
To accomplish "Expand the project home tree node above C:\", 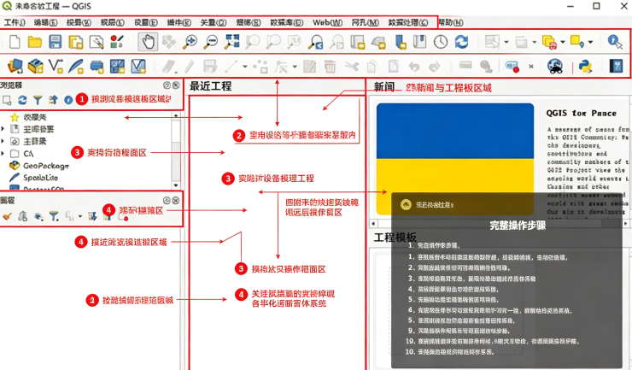I will click(x=3, y=142).
